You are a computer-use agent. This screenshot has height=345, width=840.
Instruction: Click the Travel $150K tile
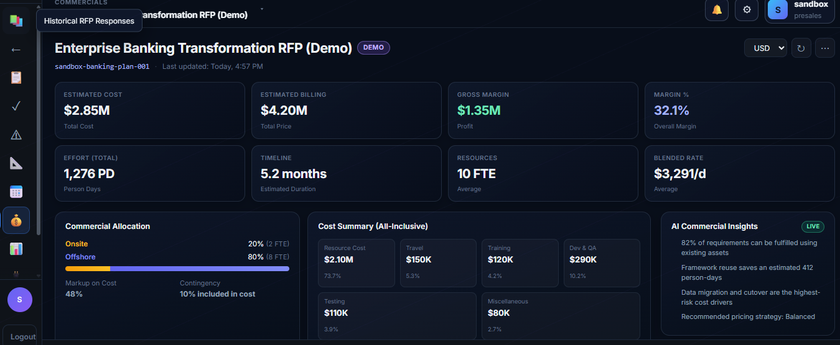[x=438, y=263]
